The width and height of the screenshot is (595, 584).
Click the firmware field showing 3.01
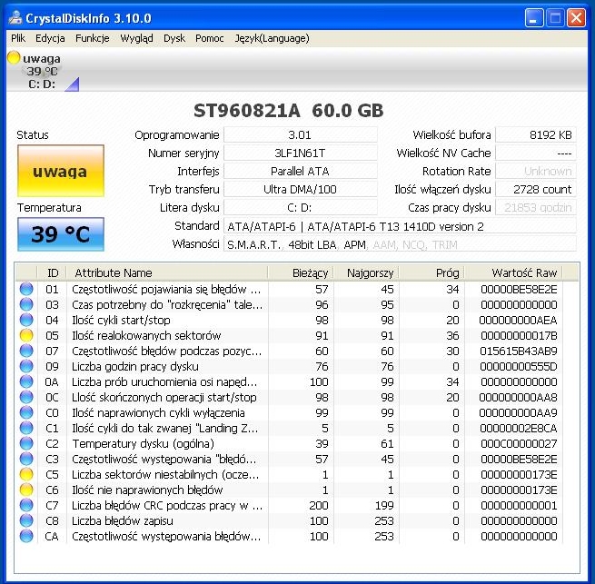[300, 134]
